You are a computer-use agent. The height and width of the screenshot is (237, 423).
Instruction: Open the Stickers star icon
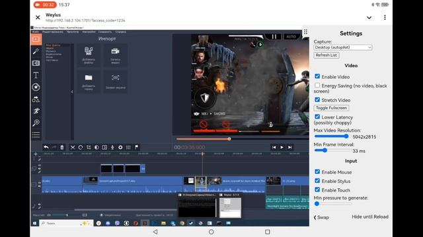36,87
